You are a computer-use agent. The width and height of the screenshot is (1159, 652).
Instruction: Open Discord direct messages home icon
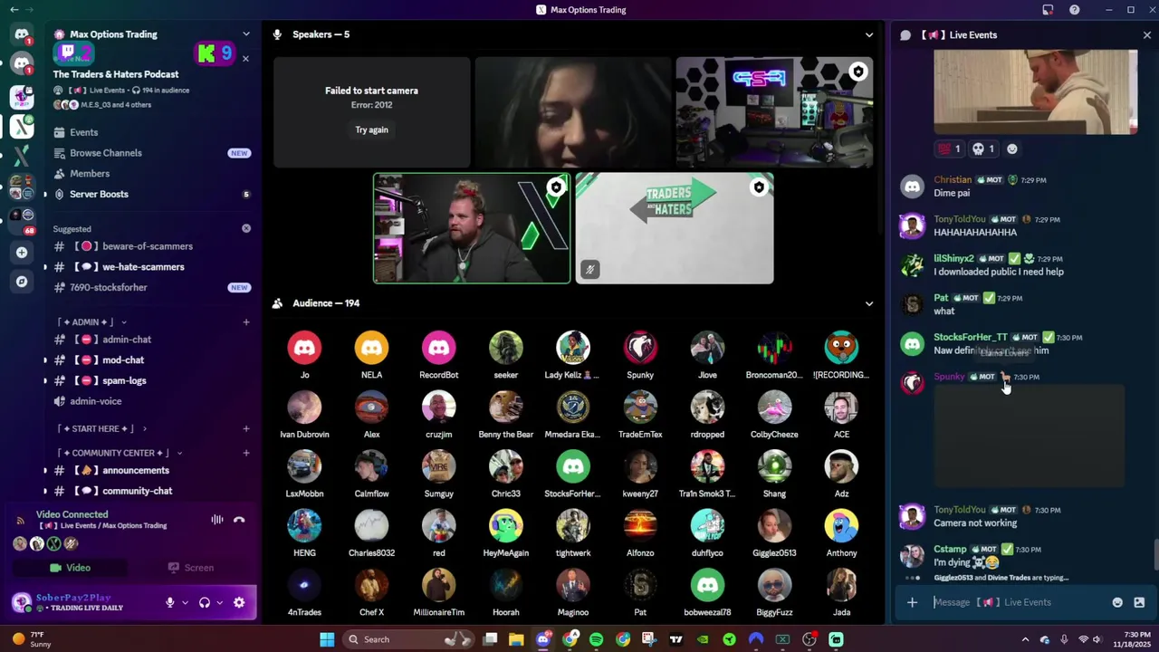[x=22, y=34]
